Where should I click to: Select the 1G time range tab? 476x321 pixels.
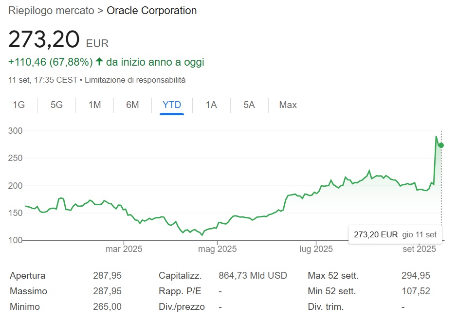[18, 105]
